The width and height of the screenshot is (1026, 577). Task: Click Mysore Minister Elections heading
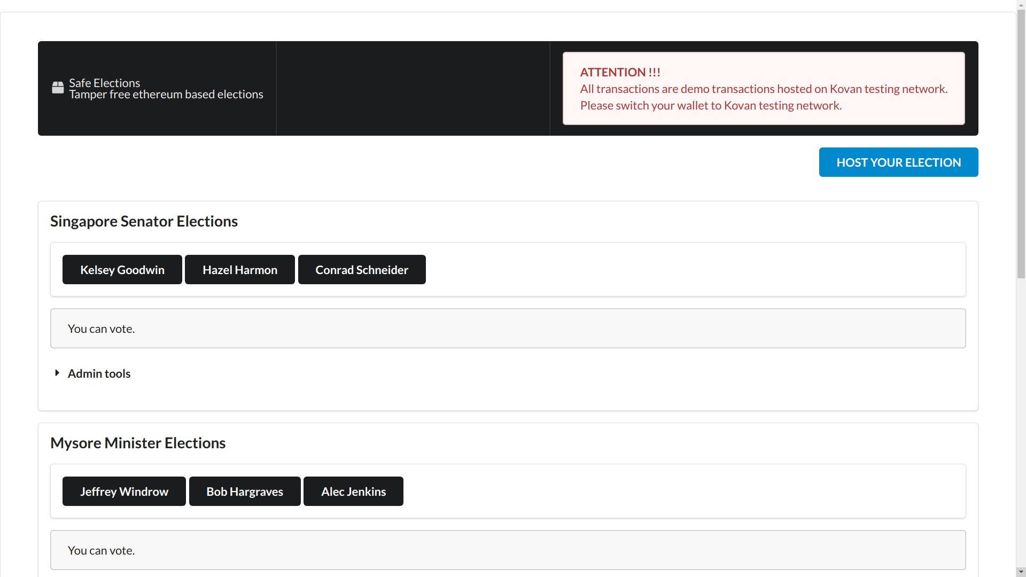coord(138,443)
